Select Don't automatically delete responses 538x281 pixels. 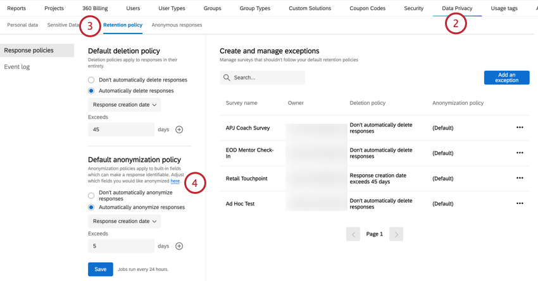pos(91,80)
